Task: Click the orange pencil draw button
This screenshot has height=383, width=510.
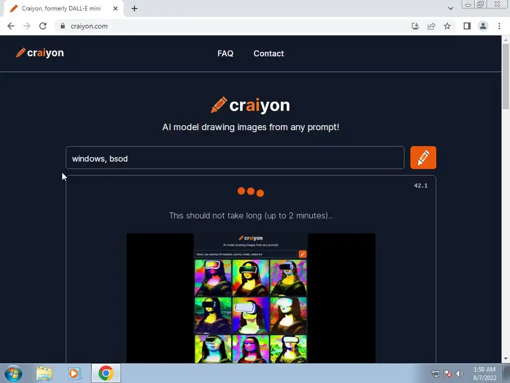Action: pyautogui.click(x=423, y=158)
